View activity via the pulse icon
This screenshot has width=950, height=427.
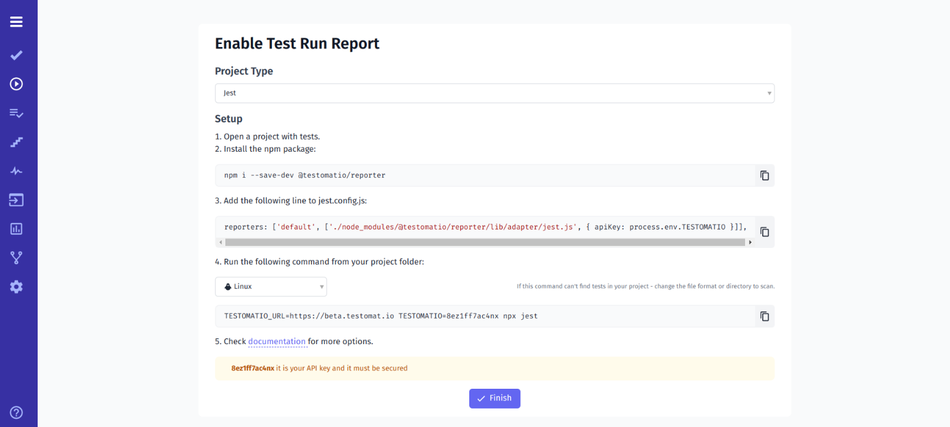[16, 170]
